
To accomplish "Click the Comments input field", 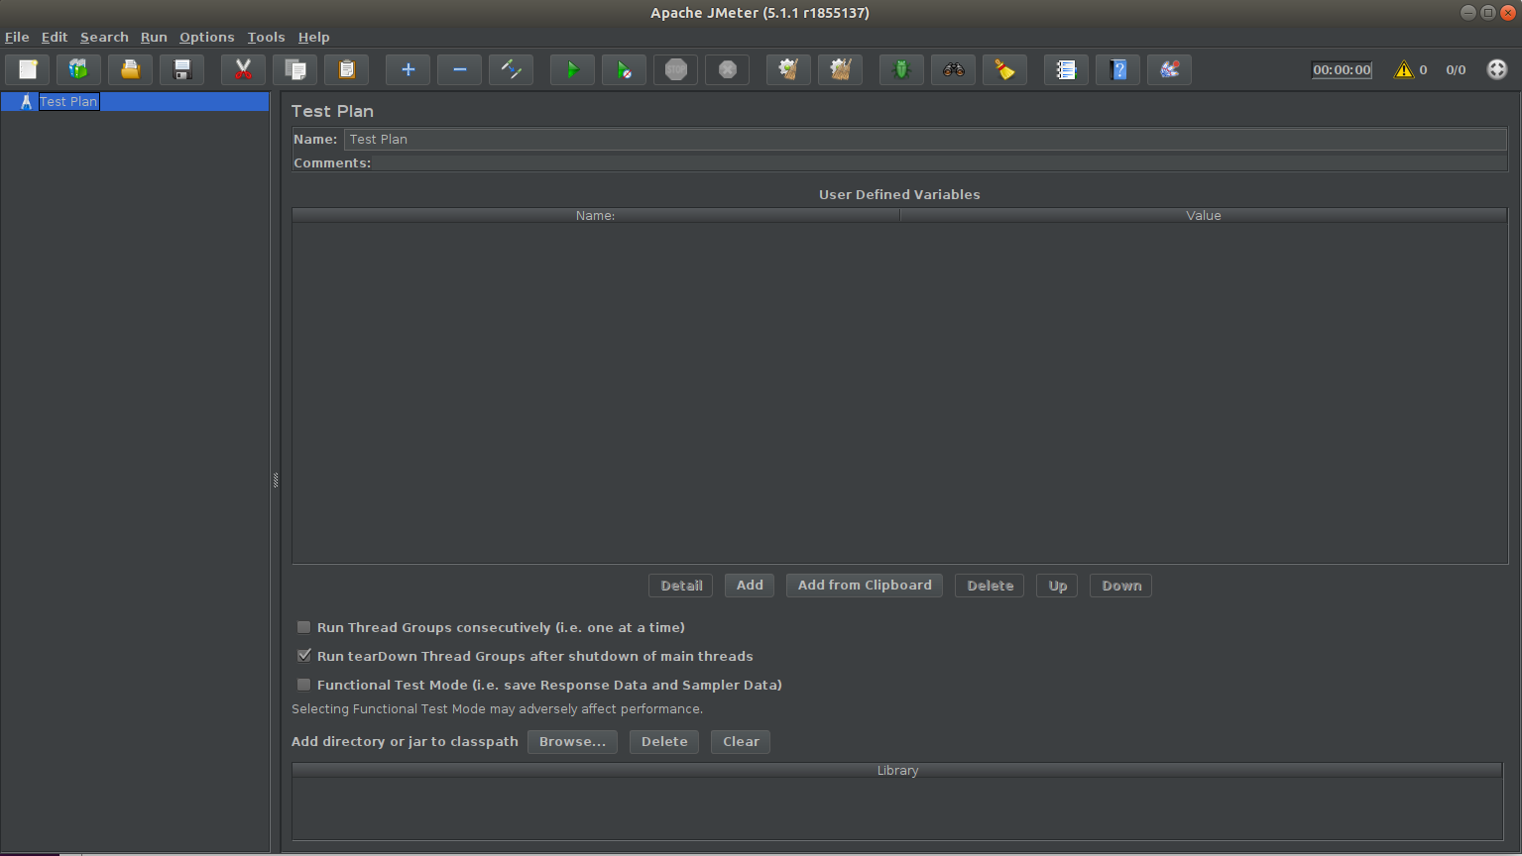I will click(x=939, y=163).
